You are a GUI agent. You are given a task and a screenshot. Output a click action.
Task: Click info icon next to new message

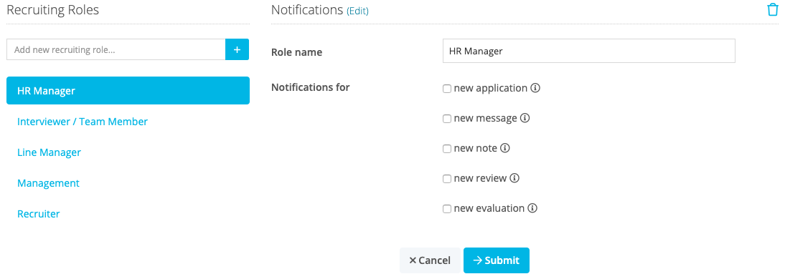[x=525, y=118]
